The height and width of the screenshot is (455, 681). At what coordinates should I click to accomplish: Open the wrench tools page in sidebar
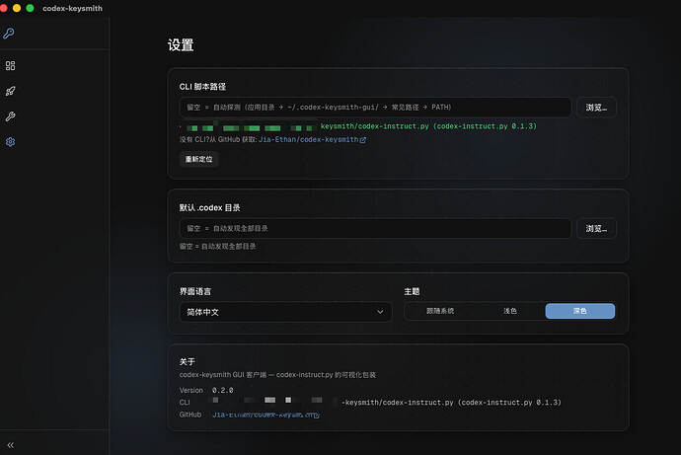point(11,116)
